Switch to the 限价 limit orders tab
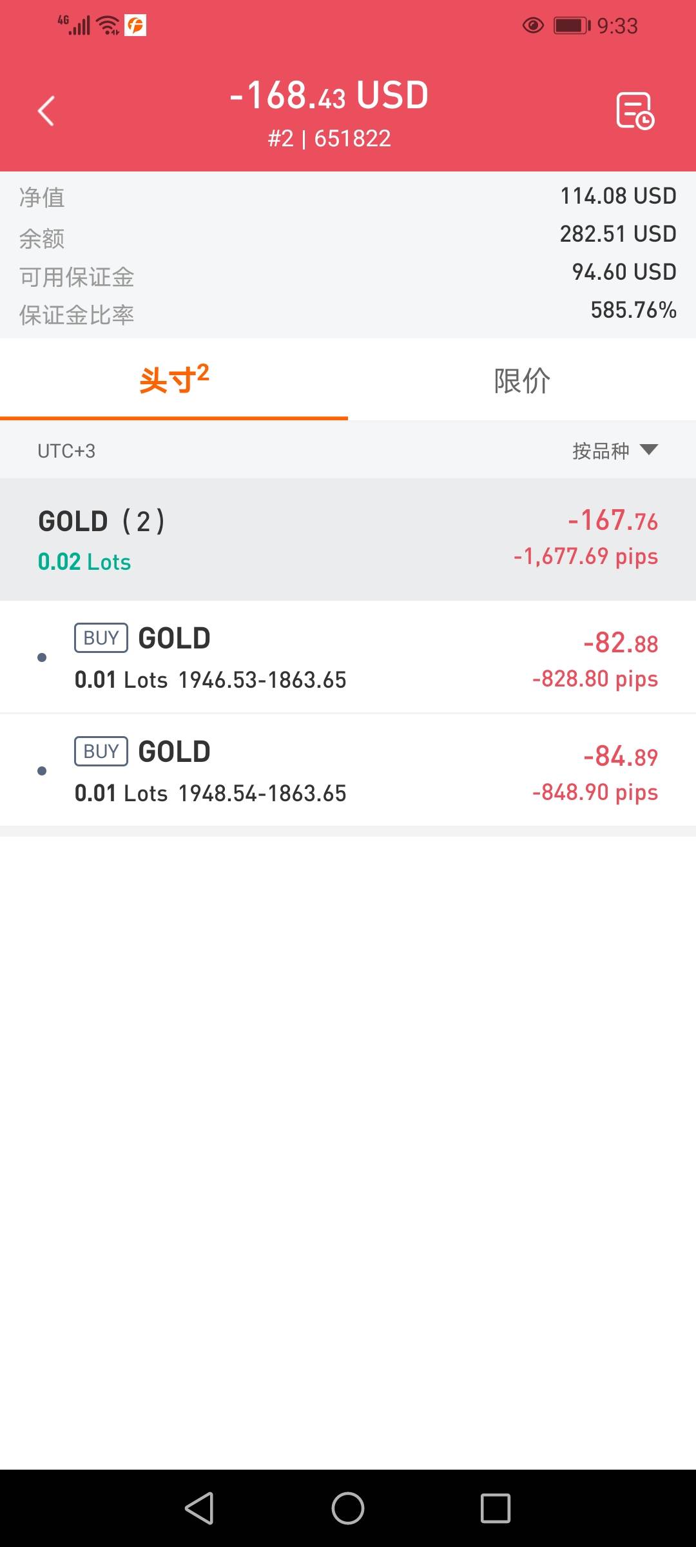This screenshot has height=1547, width=696. [522, 380]
